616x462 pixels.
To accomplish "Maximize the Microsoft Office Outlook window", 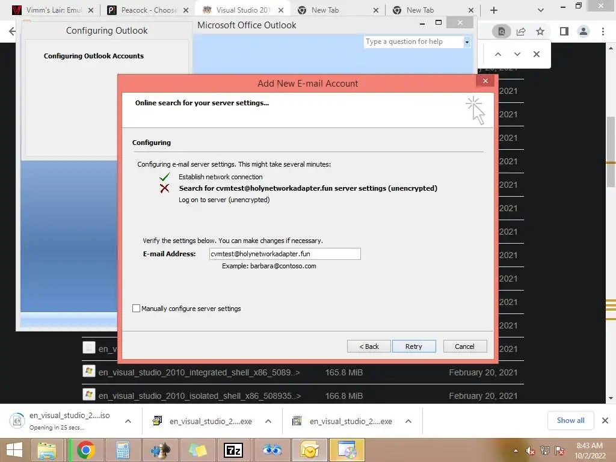I will tap(439, 23).
